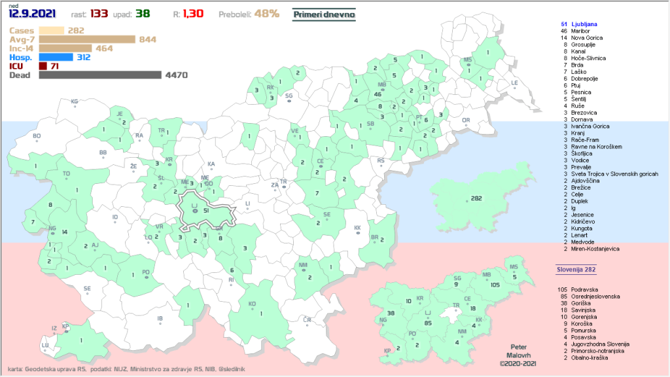
Task: Select the Ljubljana municipality outlined on the map
Action: pos(204,210)
